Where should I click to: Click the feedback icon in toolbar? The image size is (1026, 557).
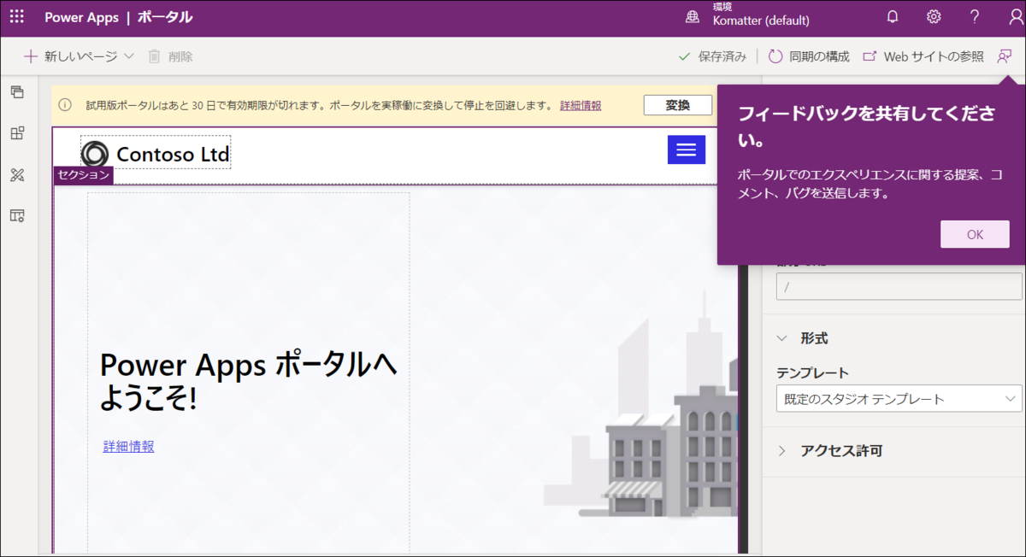(x=1005, y=56)
